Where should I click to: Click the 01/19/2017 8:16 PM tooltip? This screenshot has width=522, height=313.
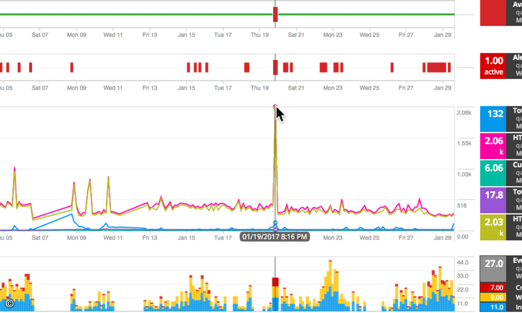(x=275, y=237)
